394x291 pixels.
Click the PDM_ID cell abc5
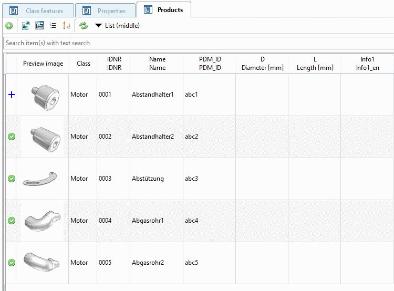tap(210, 262)
